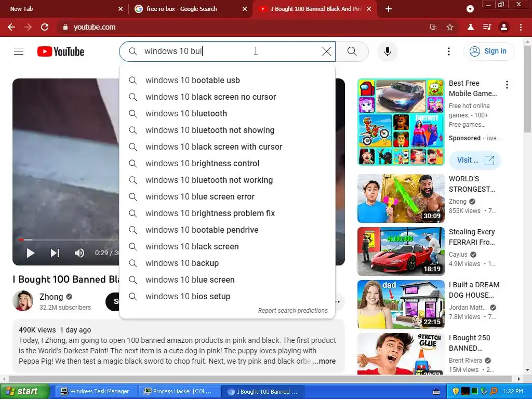Open WORLD'S STRONGEST video thumbnail
Viewport: 532px width, 399px height.
tap(401, 198)
